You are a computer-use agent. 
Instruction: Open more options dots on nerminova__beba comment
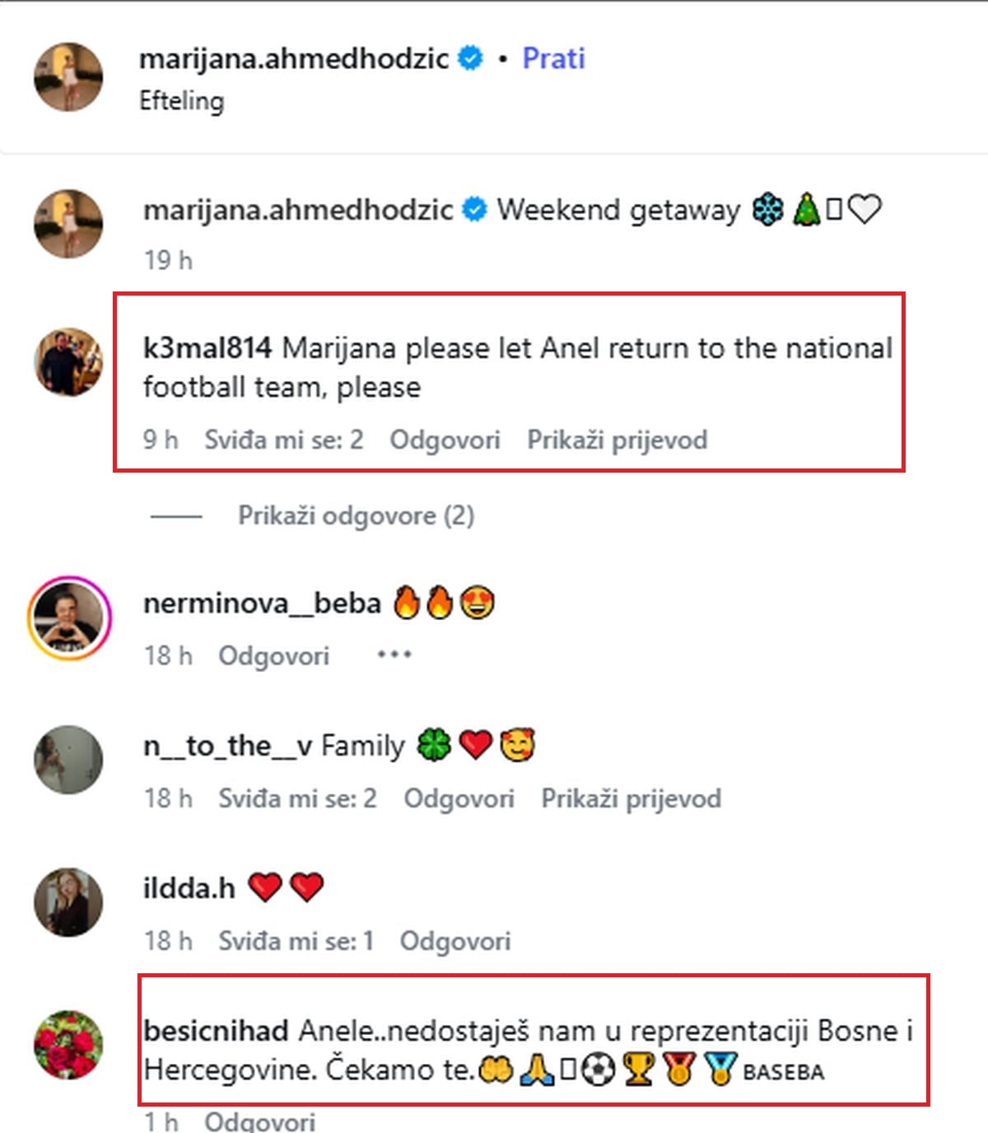click(394, 655)
